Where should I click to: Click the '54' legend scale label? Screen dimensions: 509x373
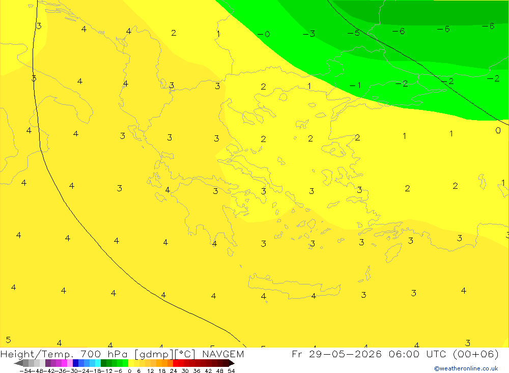click(x=231, y=371)
